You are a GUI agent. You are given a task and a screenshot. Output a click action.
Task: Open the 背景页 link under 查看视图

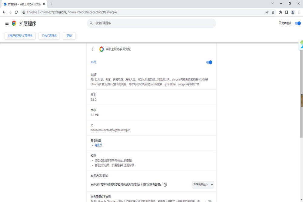98,145
